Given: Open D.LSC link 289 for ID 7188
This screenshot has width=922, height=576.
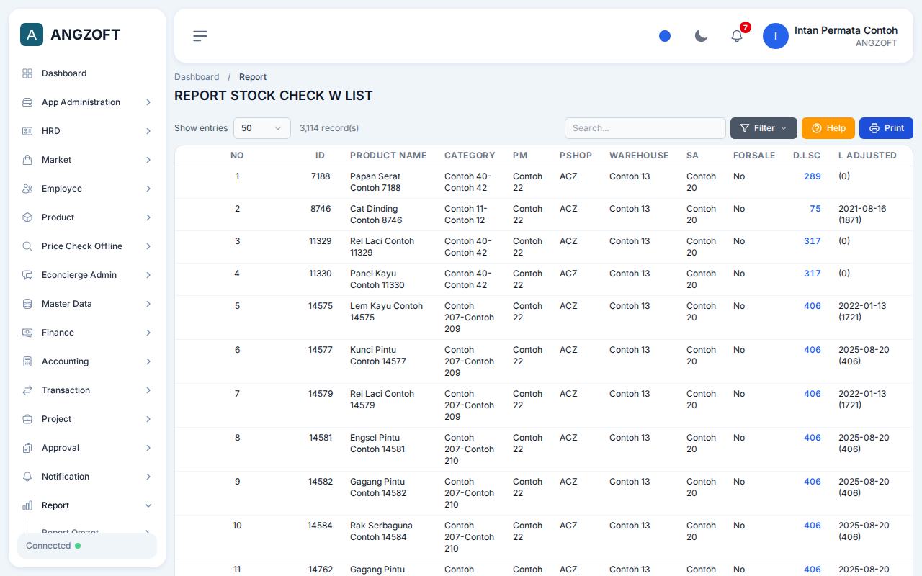Looking at the screenshot, I should click(813, 176).
